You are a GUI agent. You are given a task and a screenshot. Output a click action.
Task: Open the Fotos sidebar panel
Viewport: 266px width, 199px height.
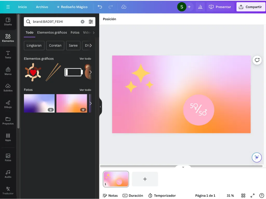(8, 157)
